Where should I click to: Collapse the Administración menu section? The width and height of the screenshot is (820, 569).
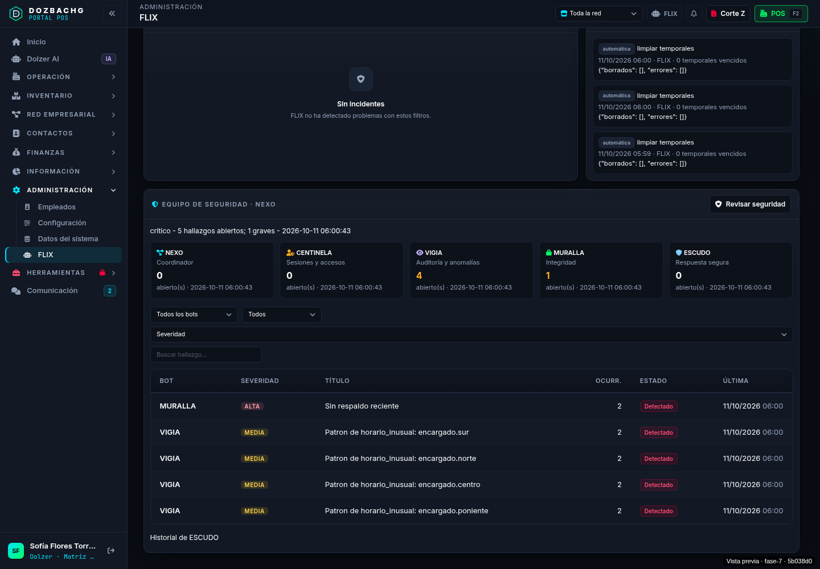pos(64,190)
